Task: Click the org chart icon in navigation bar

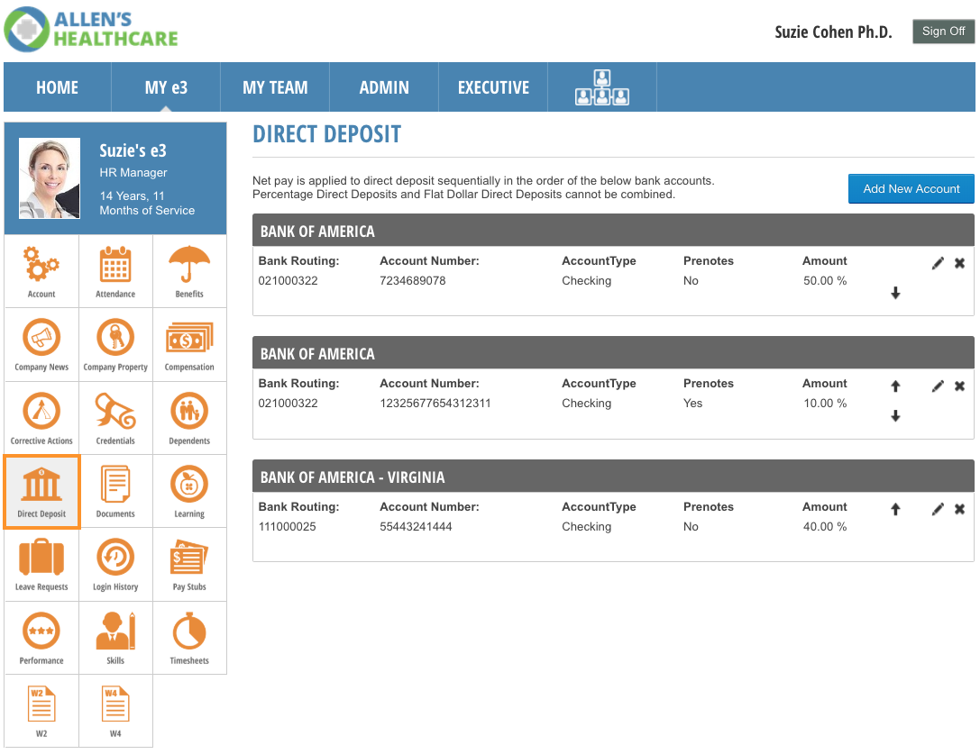Action: tap(601, 87)
